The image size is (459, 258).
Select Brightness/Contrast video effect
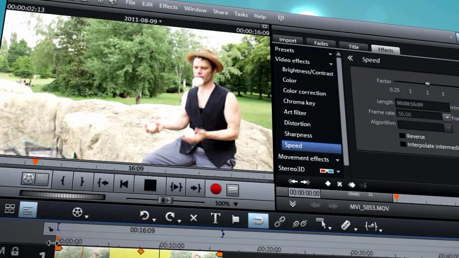click(308, 72)
